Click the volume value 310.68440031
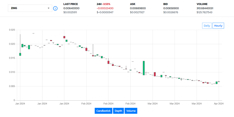The height and width of the screenshot is (117, 234). pos(205,8)
